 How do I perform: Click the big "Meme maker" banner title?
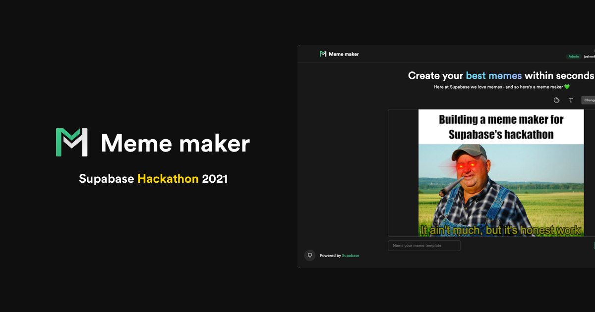point(175,143)
